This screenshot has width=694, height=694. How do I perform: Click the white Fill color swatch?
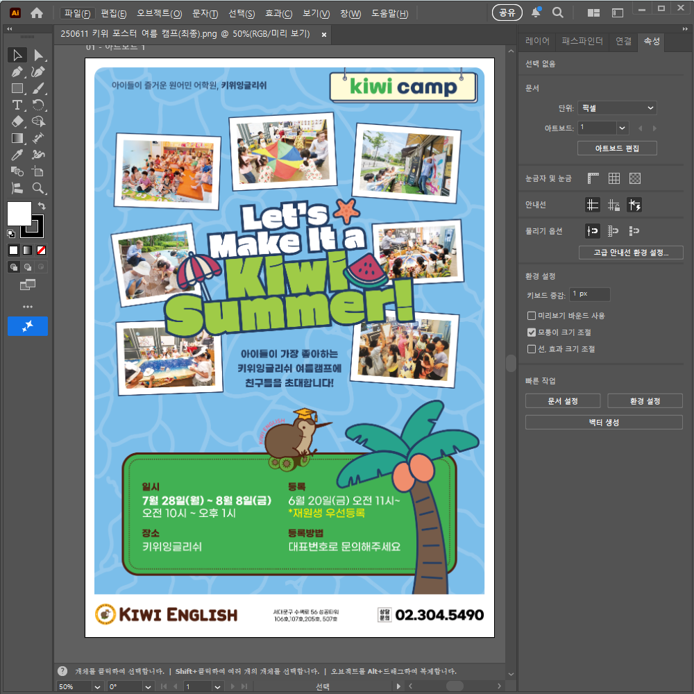tap(18, 213)
